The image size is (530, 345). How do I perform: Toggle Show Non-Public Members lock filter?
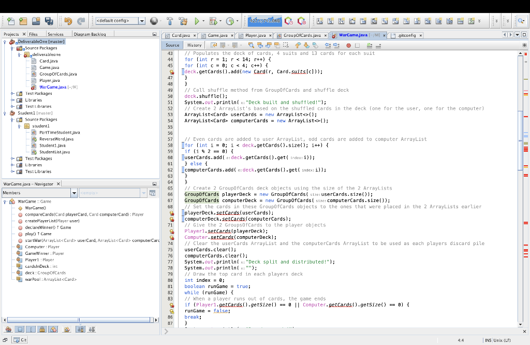pyautogui.click(x=42, y=329)
